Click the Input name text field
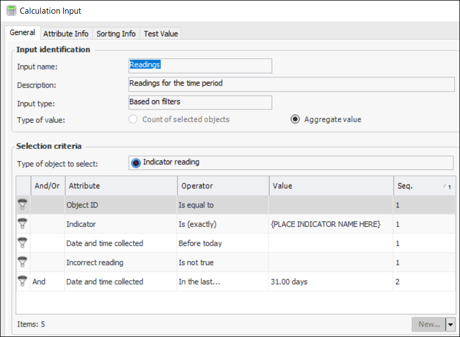The width and height of the screenshot is (460, 337). coord(200,65)
